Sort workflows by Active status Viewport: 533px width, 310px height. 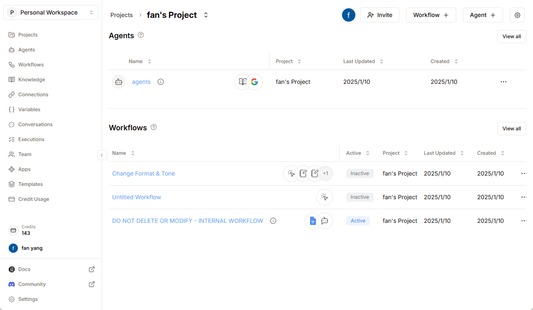(x=358, y=153)
